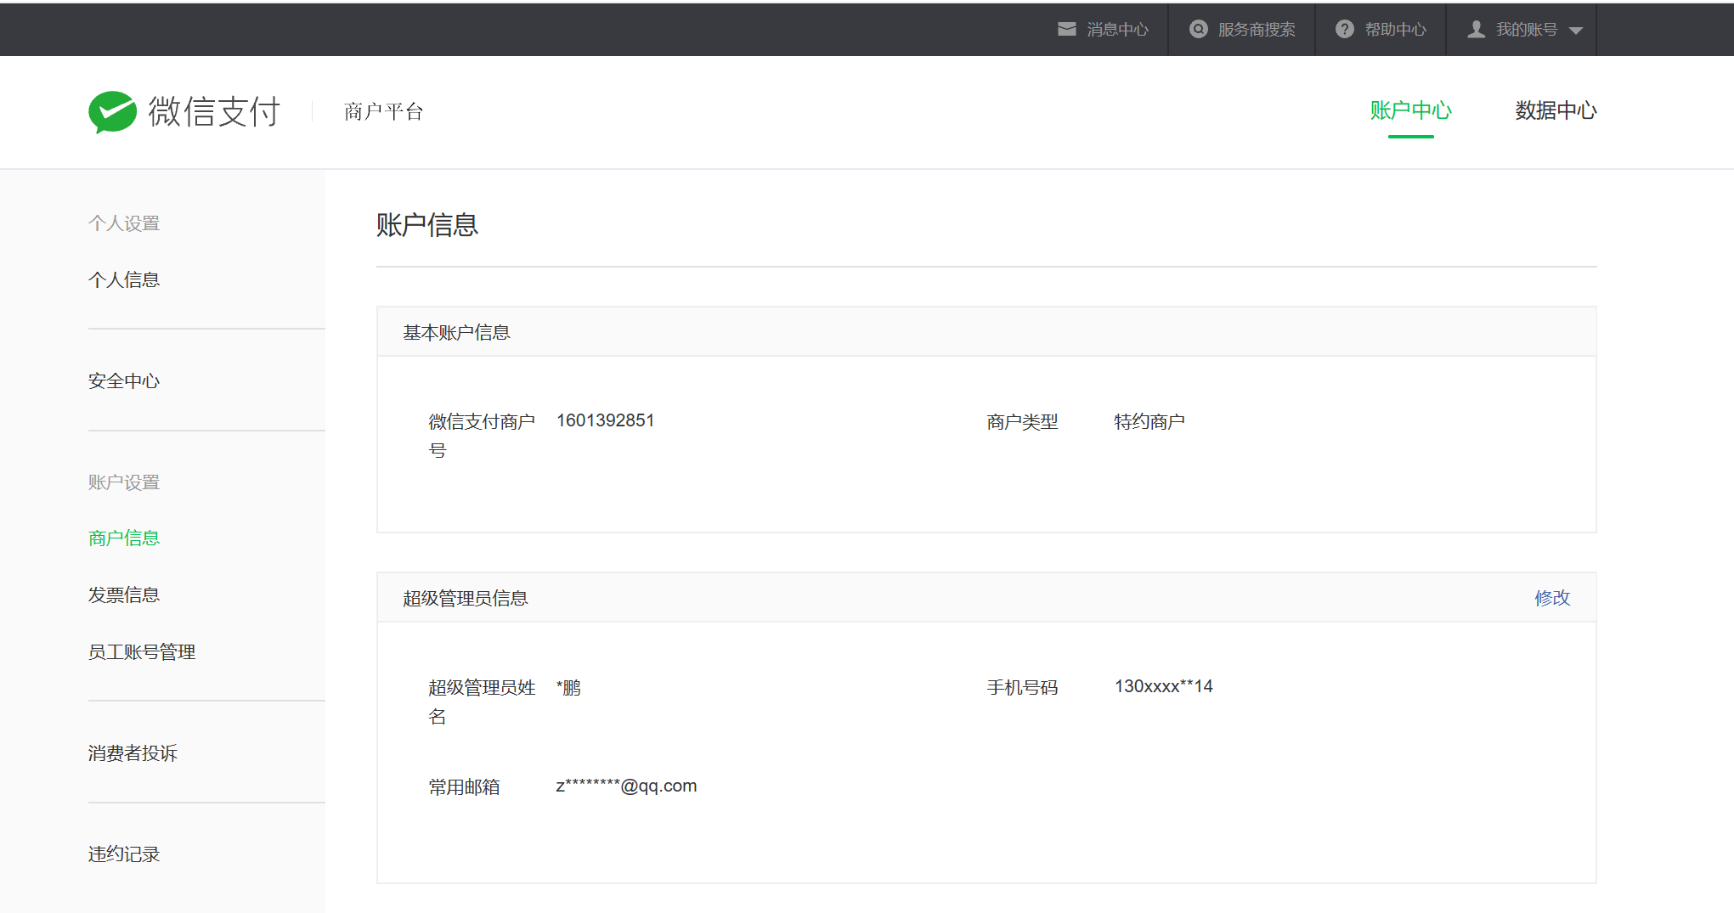This screenshot has width=1734, height=913.
Task: Click the 修改 link for 超级管理员信息
Action: (1552, 598)
